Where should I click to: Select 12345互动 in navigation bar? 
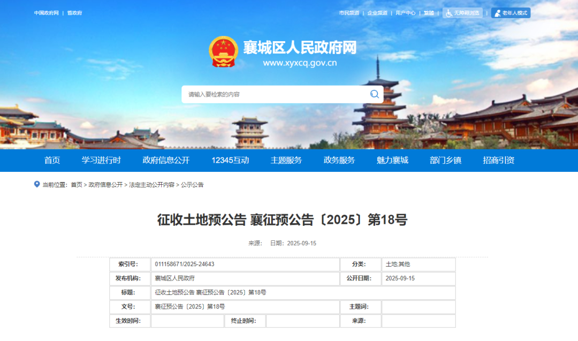(230, 160)
